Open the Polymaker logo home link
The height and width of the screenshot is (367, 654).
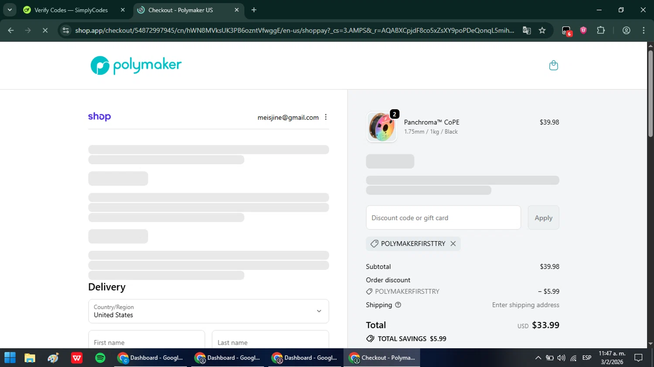click(x=136, y=65)
